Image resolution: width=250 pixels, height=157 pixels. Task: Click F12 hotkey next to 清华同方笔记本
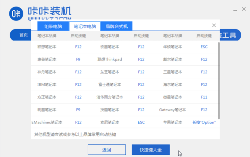141,97
